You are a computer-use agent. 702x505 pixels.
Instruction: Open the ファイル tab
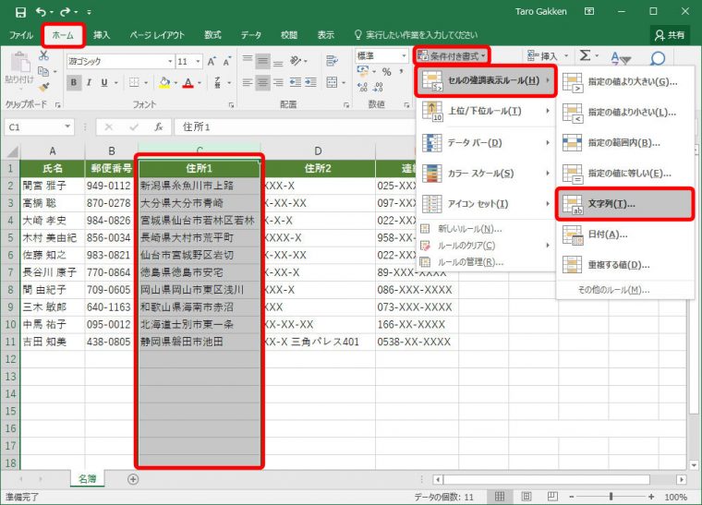[x=21, y=35]
